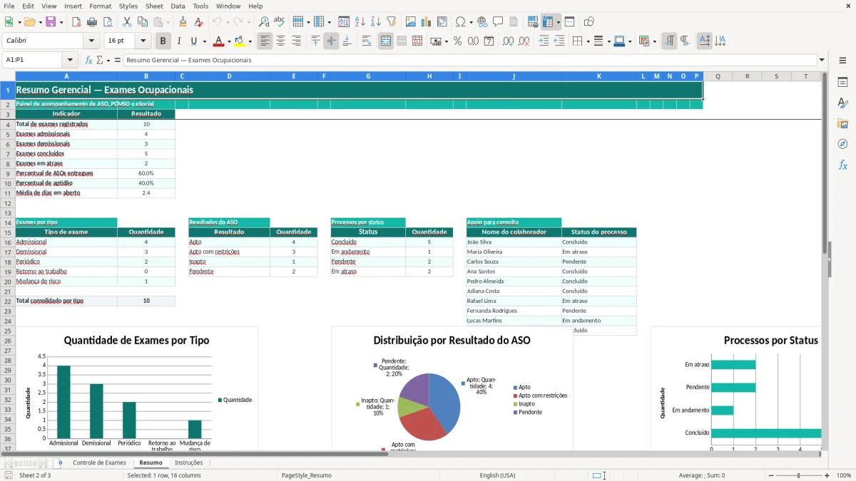
Task: Click PageStyle_Resumo in status bar
Action: tap(307, 475)
